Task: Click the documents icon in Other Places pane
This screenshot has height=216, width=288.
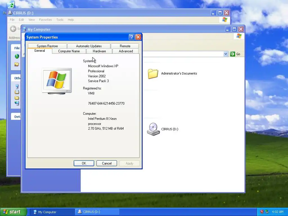Action: click(17, 92)
